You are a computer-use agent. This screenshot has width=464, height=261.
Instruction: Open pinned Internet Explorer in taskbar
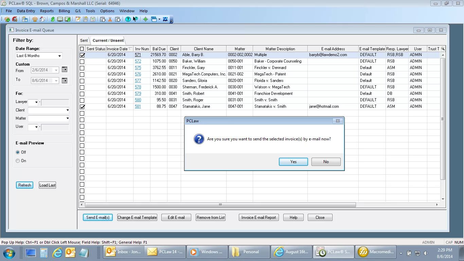click(x=57, y=253)
